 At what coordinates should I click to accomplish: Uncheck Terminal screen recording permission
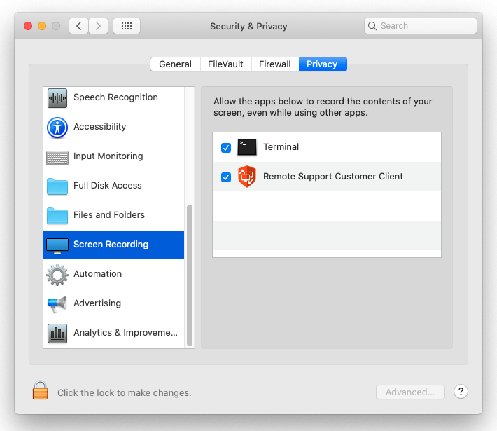(226, 148)
